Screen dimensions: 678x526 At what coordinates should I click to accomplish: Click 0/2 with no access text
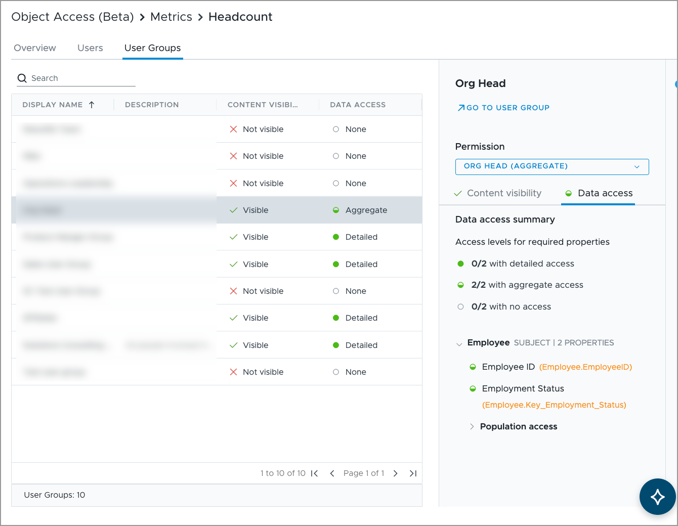click(x=511, y=306)
